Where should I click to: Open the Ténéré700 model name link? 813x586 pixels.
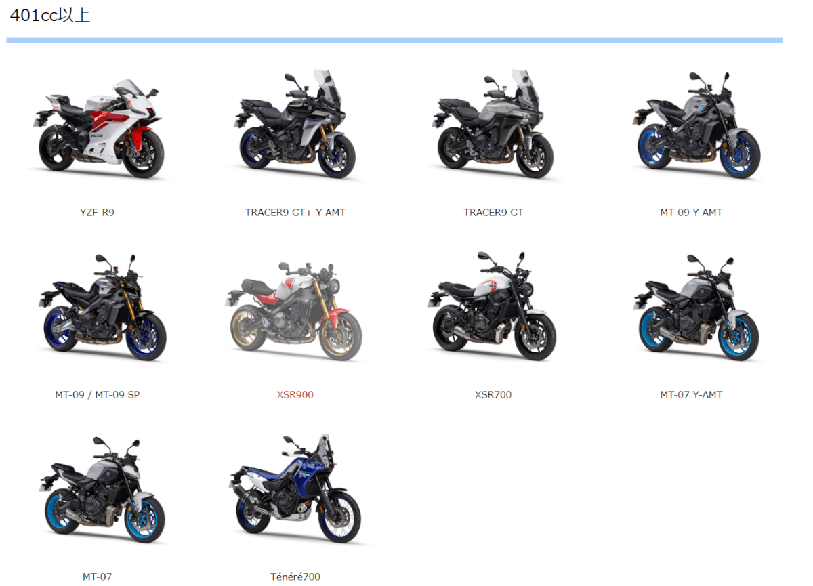pyautogui.click(x=295, y=577)
